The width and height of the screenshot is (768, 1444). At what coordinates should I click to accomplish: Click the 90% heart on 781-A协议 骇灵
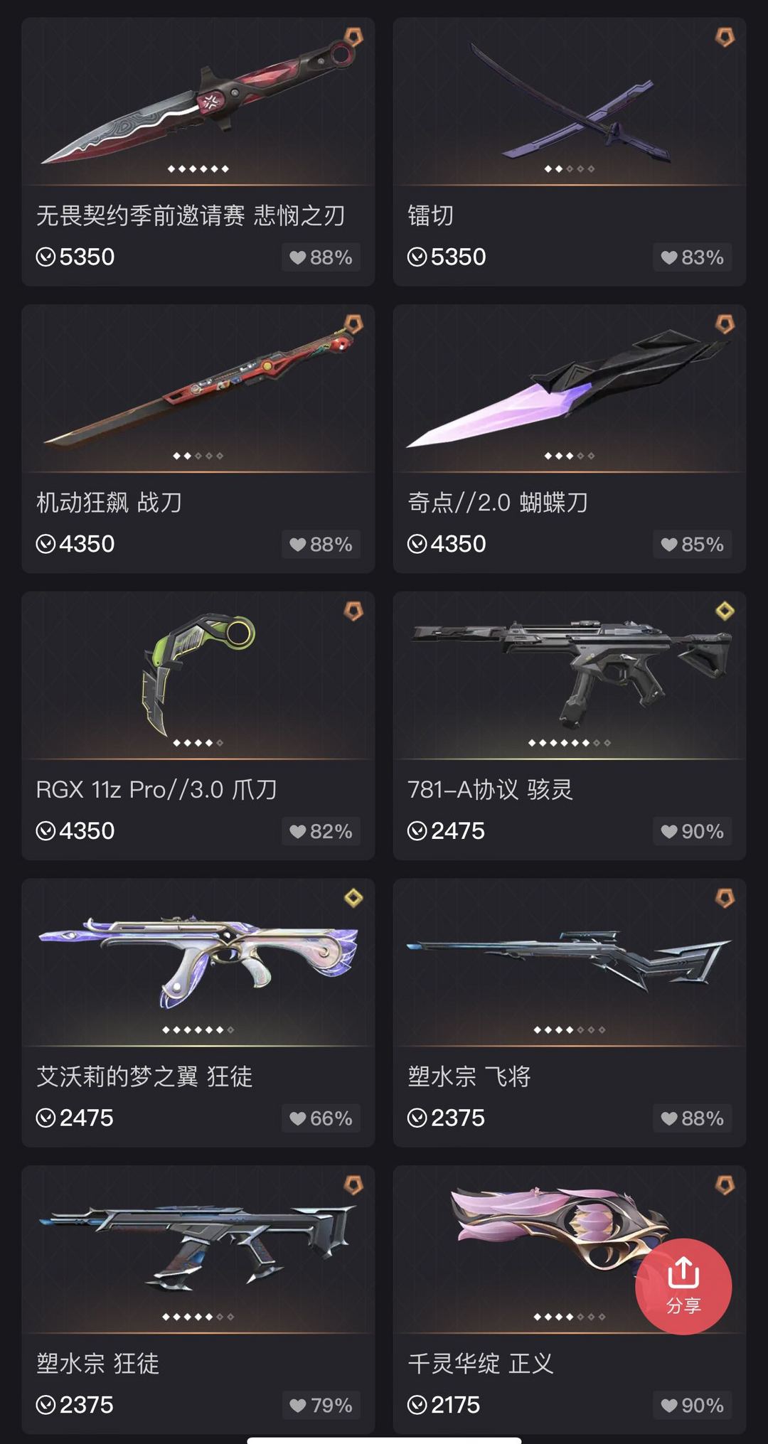click(692, 831)
